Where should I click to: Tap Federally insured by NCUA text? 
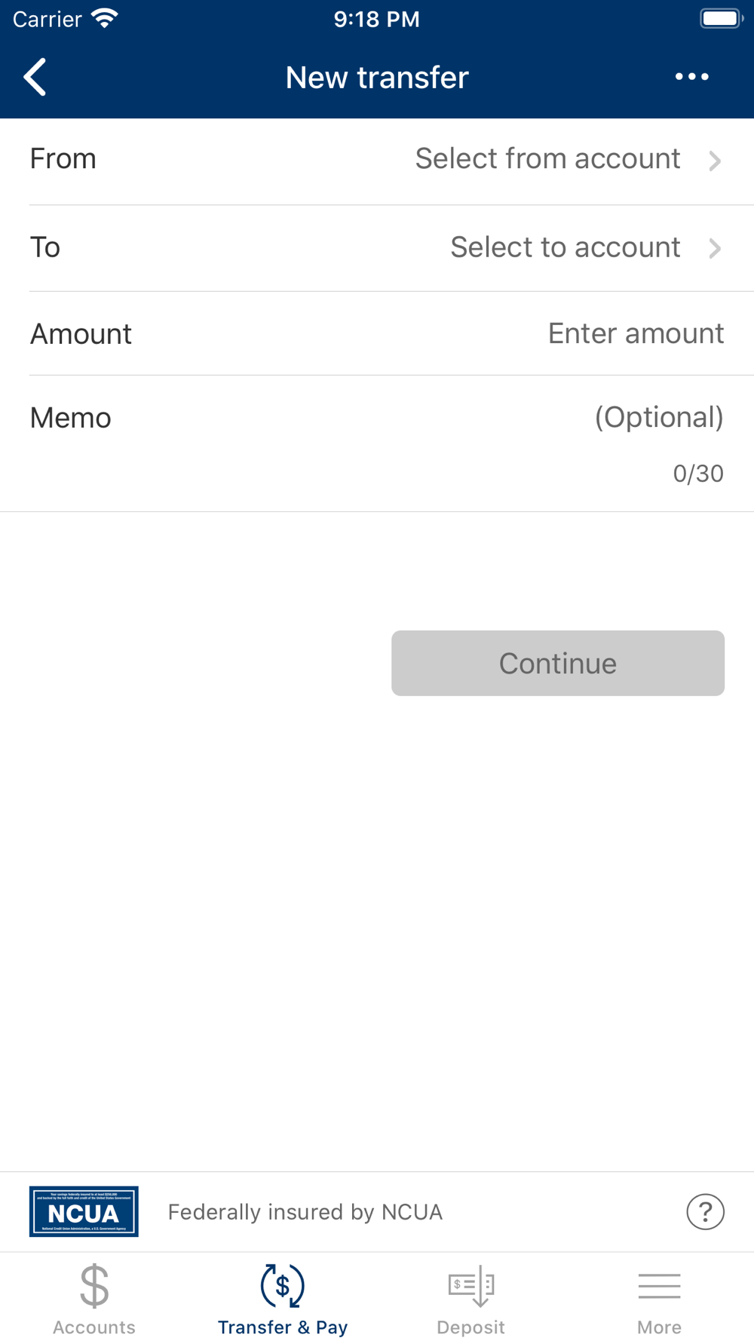(x=305, y=1212)
